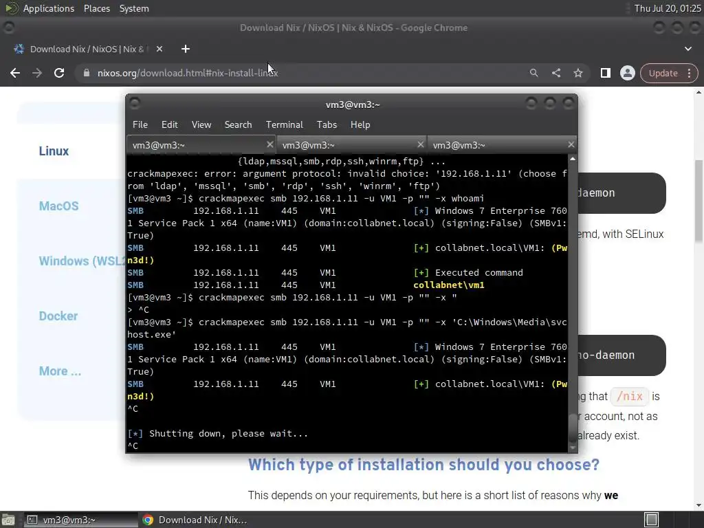Click the daemon command box on page
The image size is (704, 528).
point(621,193)
